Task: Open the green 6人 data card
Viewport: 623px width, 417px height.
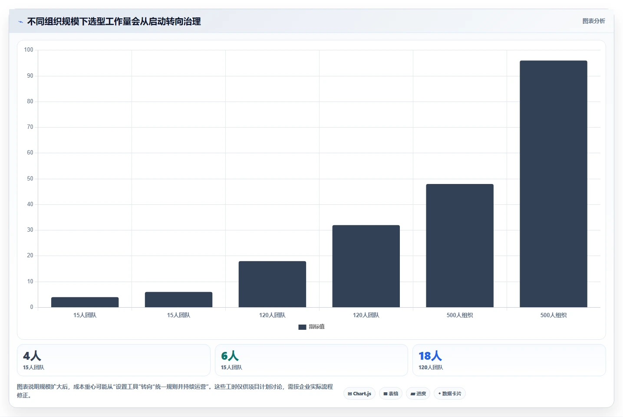Action: (x=311, y=360)
